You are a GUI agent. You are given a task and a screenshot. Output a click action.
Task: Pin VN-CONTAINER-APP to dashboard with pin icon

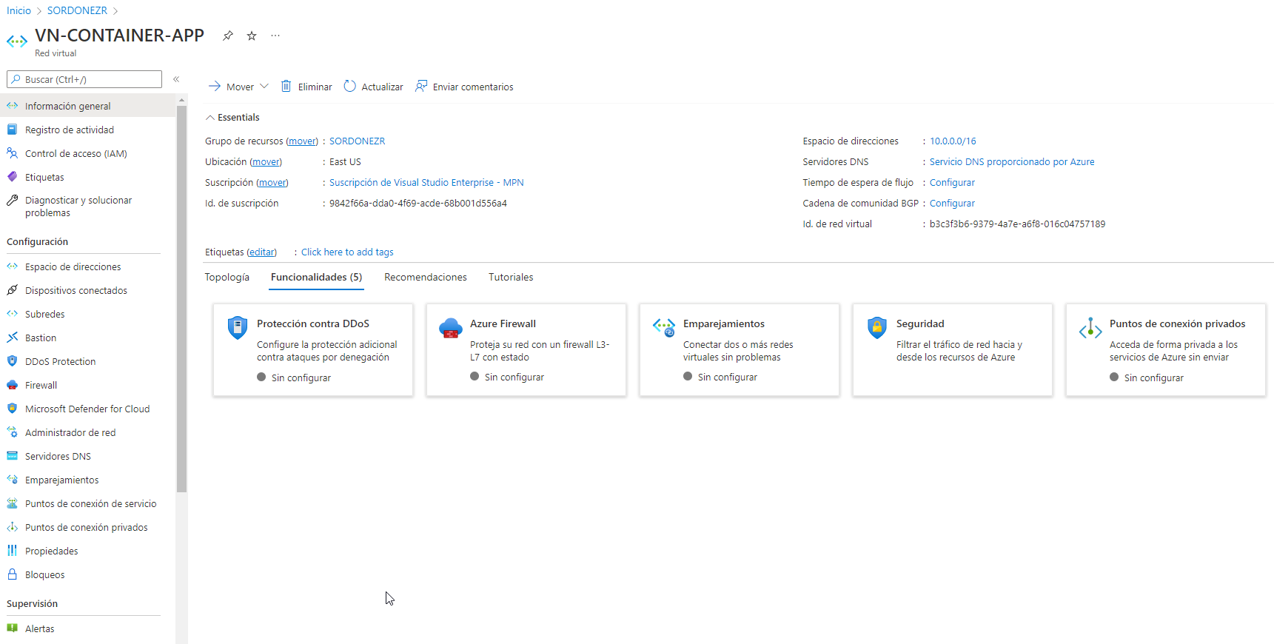228,36
